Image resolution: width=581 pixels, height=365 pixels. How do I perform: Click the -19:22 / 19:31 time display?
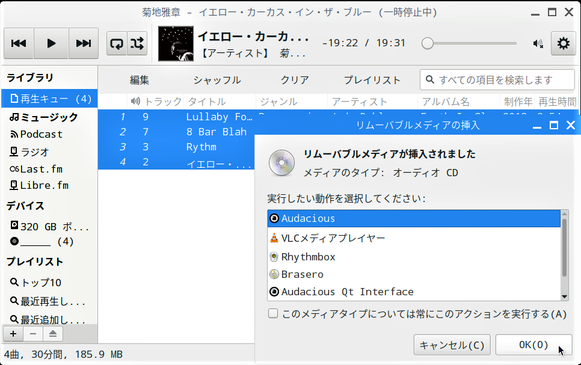(363, 43)
